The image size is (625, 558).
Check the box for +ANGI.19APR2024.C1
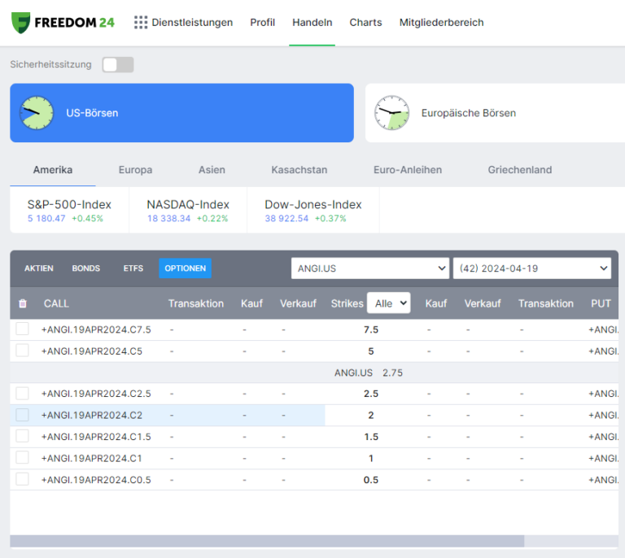tap(22, 458)
